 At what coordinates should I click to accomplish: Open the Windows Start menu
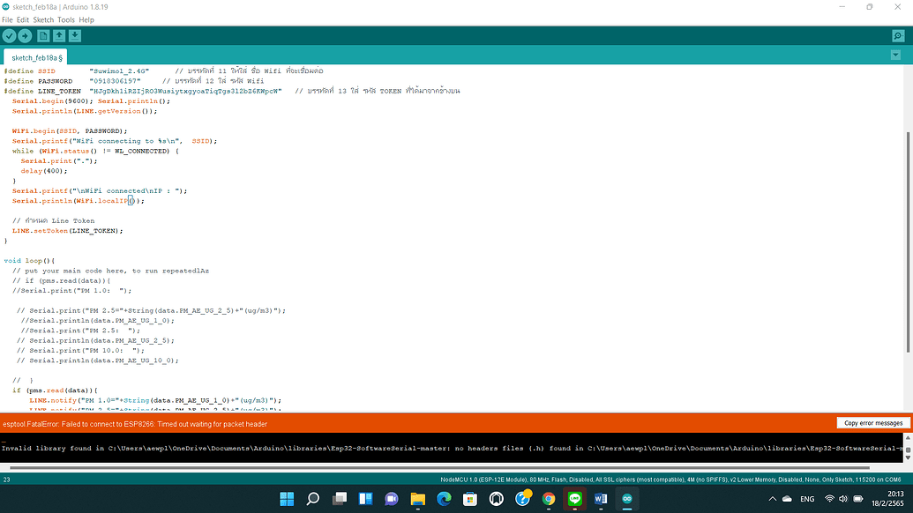click(x=287, y=499)
